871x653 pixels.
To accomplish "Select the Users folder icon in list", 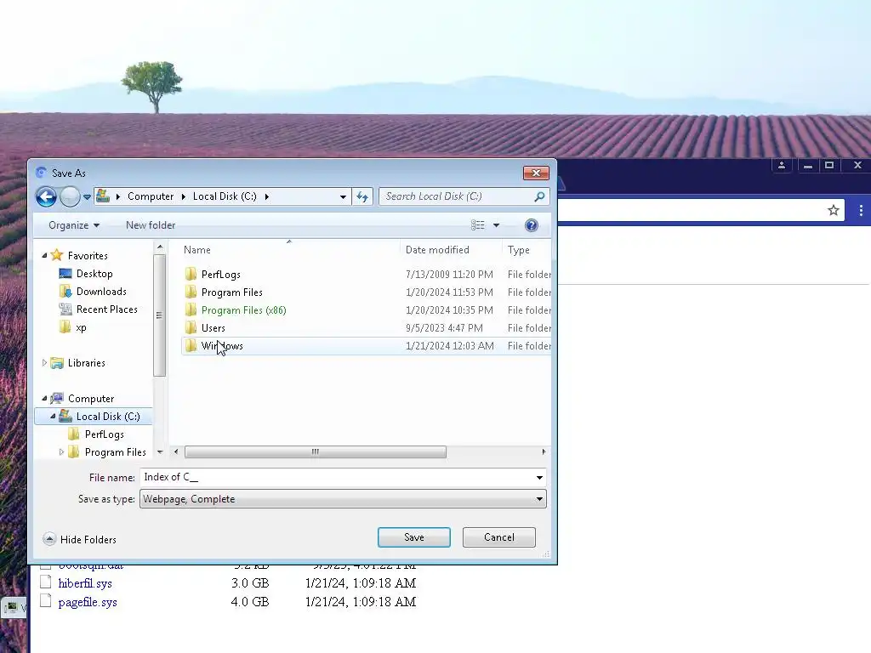I will pyautogui.click(x=191, y=327).
